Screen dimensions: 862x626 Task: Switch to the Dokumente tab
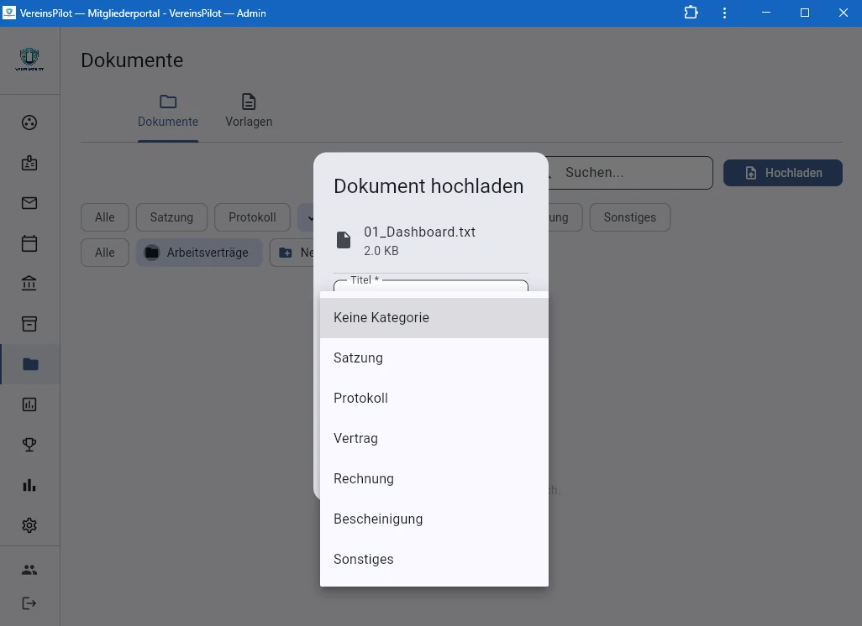[x=168, y=111]
